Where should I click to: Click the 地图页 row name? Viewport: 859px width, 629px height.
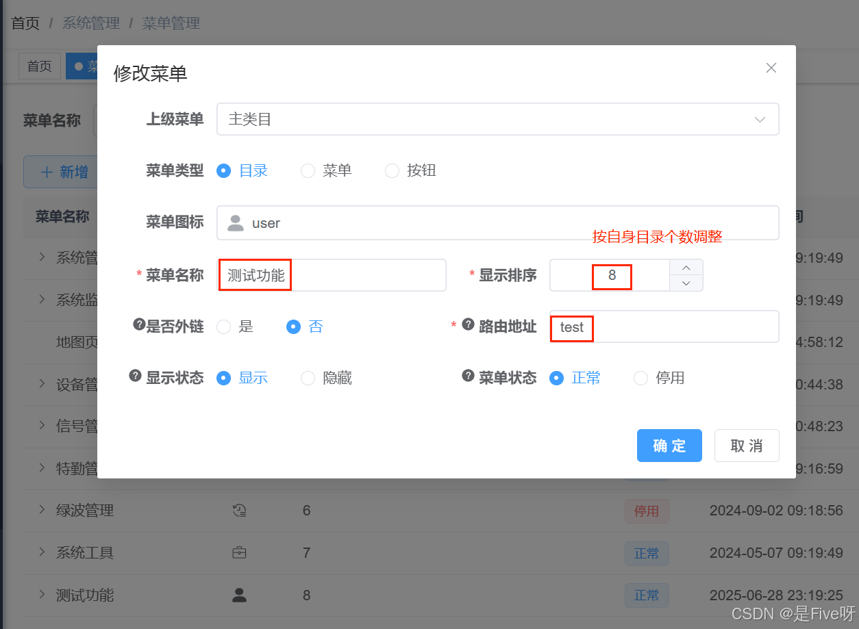(x=77, y=342)
